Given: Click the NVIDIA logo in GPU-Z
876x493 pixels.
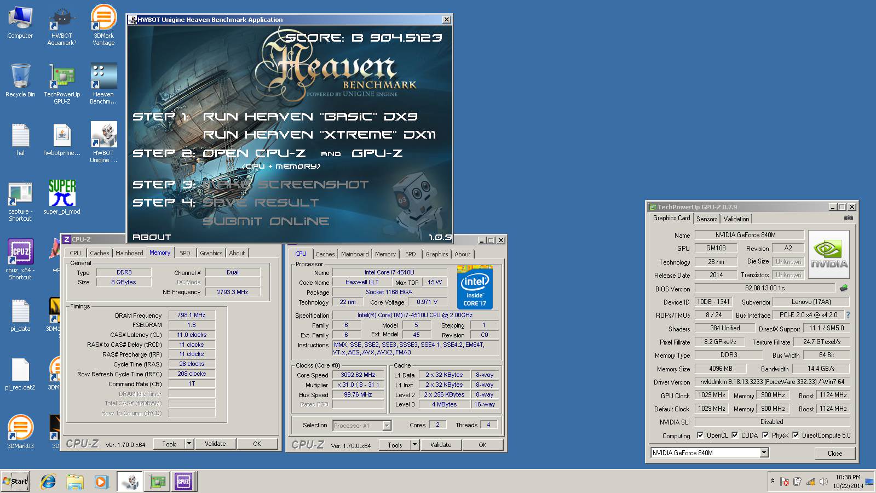Looking at the screenshot, I should pyautogui.click(x=829, y=255).
